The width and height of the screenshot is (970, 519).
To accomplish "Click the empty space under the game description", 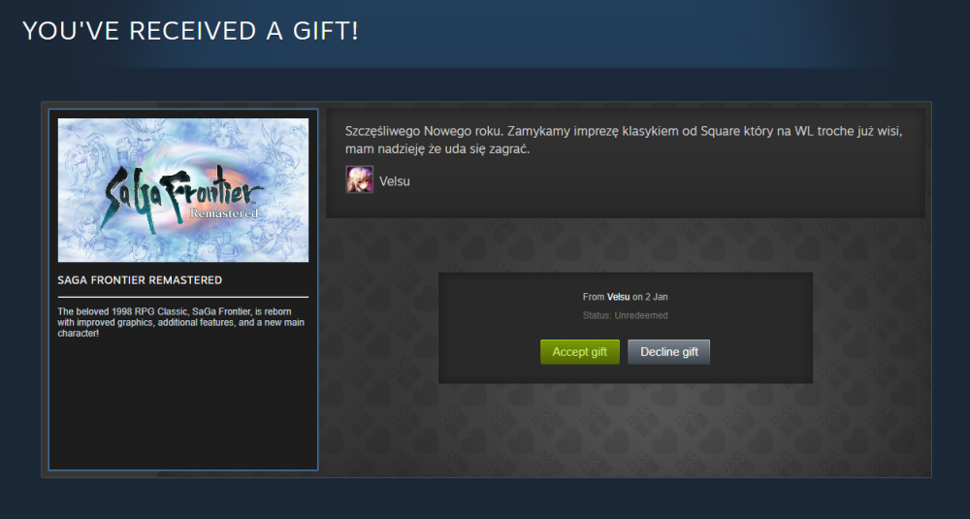I will [x=183, y=402].
